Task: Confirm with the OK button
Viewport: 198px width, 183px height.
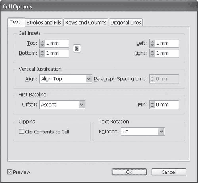Action: click(129, 172)
